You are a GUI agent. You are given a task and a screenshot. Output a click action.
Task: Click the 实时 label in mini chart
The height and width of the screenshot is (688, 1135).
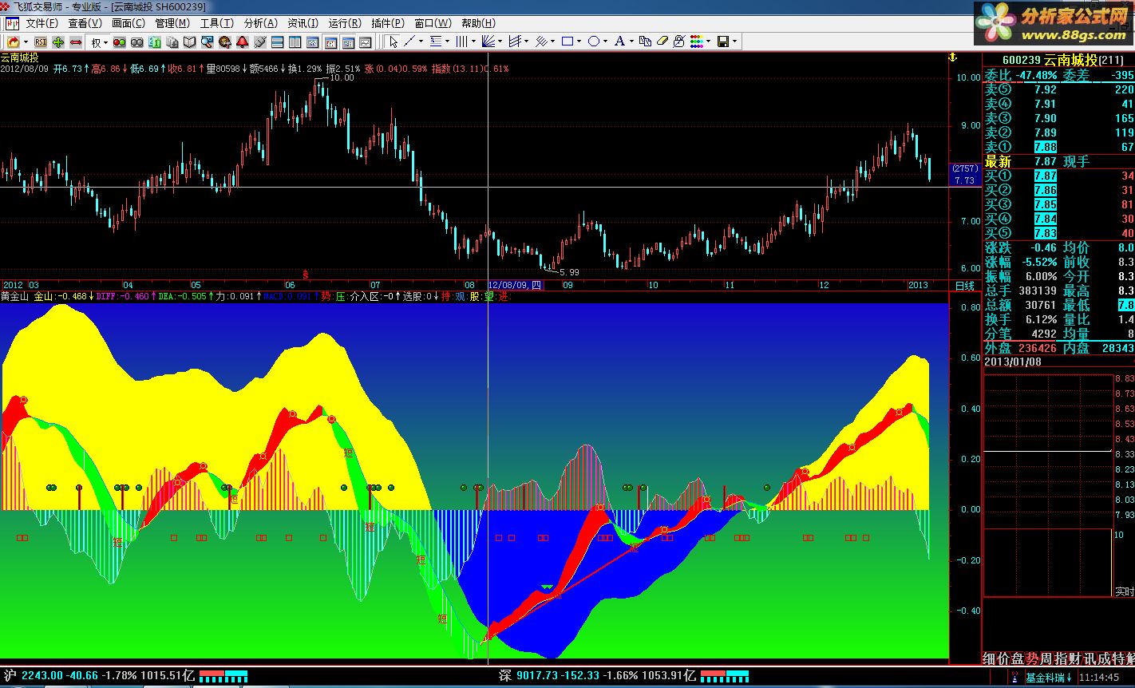(1124, 591)
